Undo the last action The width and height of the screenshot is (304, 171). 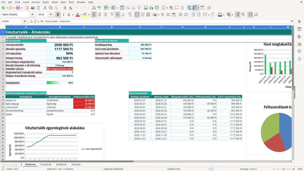77,8
